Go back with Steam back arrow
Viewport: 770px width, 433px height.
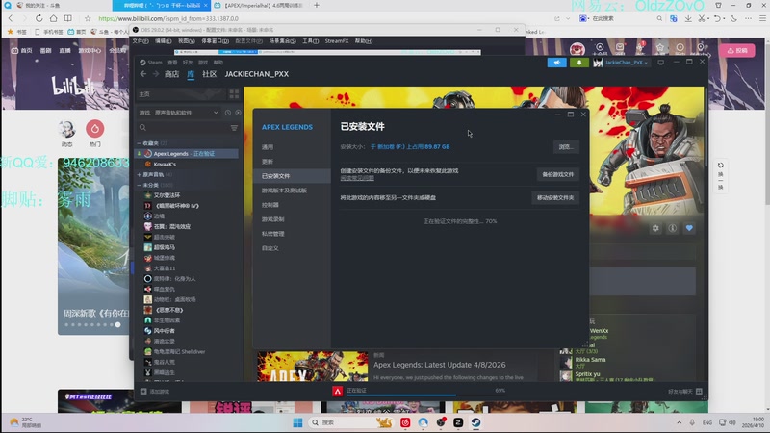(x=143, y=74)
